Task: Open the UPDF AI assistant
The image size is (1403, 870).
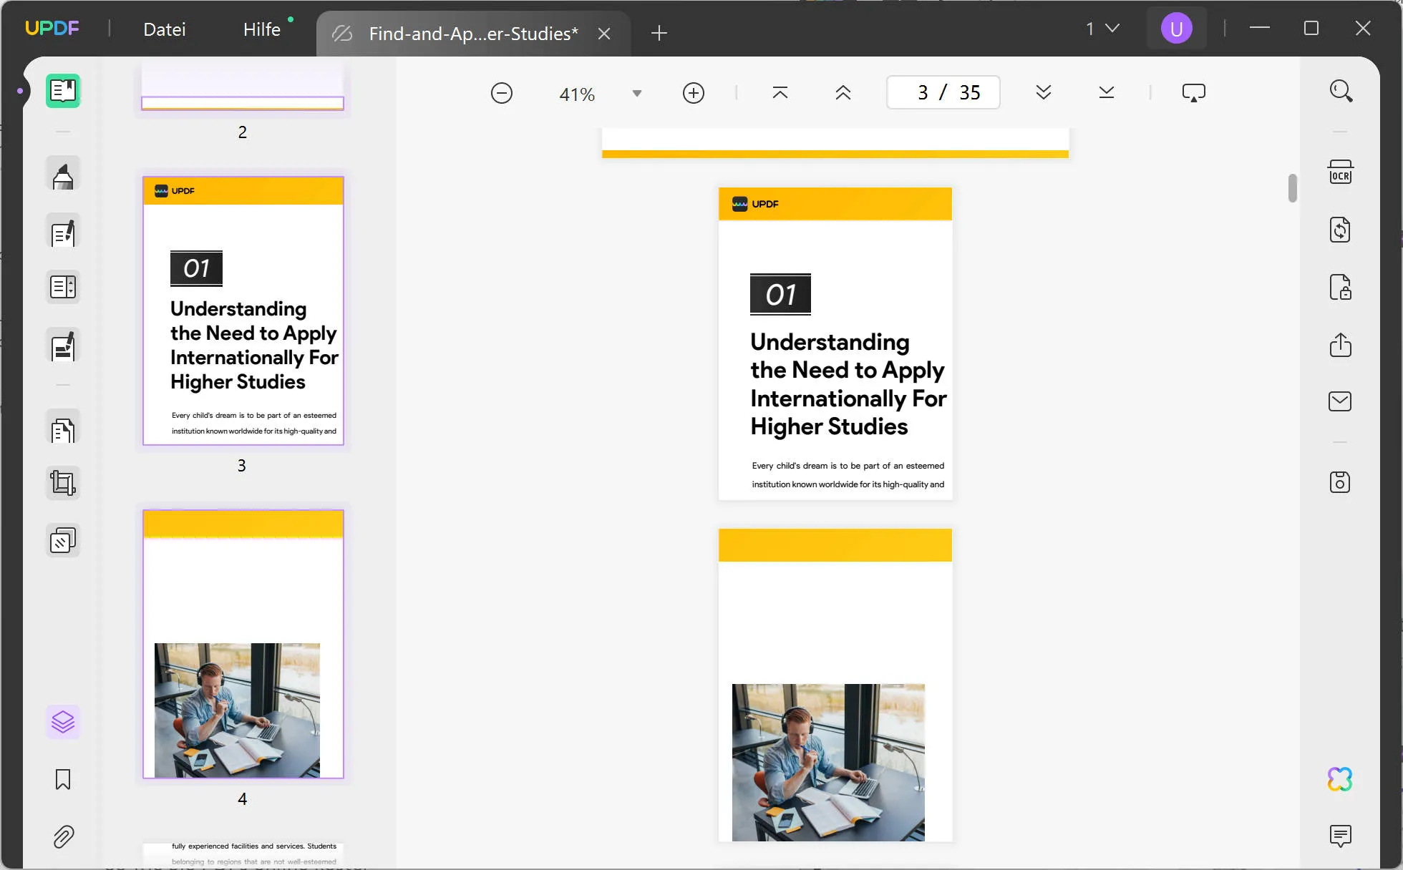Action: pos(1341,779)
